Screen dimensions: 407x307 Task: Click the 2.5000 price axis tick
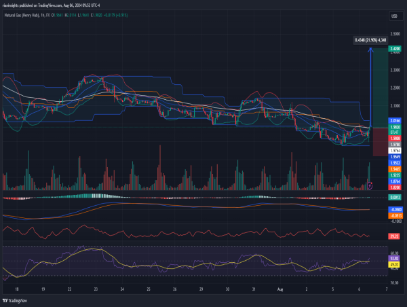click(x=395, y=34)
